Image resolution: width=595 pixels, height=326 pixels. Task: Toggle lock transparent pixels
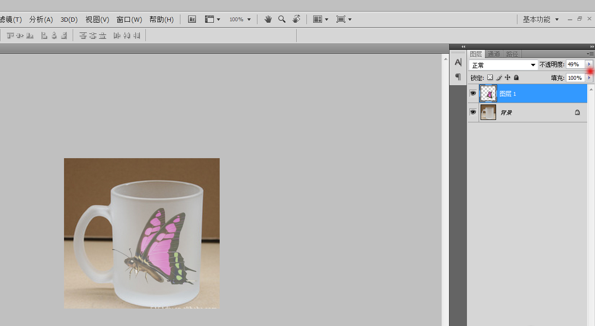[490, 77]
